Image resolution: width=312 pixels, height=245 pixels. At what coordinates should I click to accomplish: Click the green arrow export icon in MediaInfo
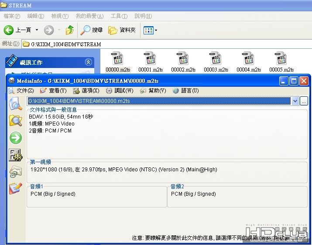pyautogui.click(x=16, y=138)
